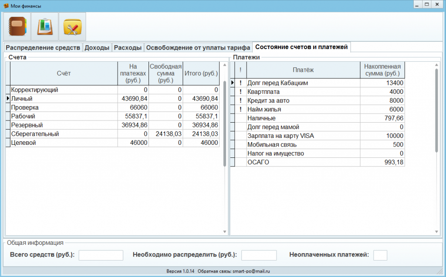Focus the Необходимо распределить field
Image resolution: width=446 pixels, height=277 pixels.
(259, 255)
